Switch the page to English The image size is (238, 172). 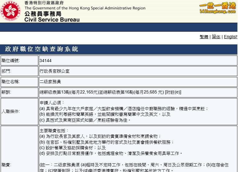(x=231, y=37)
